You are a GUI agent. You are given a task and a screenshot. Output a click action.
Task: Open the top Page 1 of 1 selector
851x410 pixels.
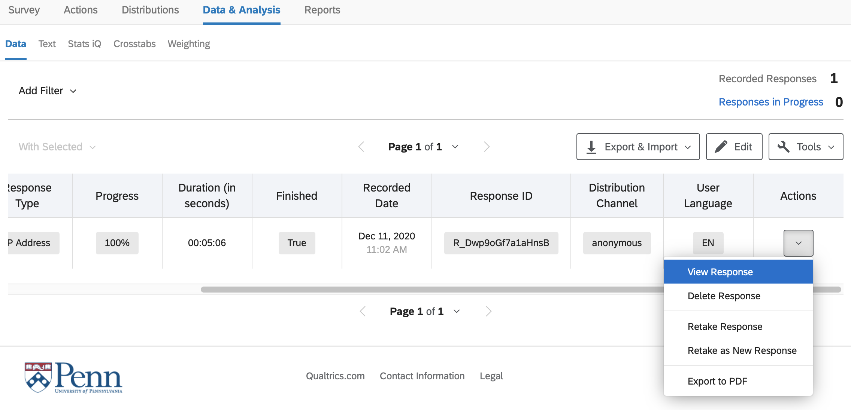pos(423,147)
